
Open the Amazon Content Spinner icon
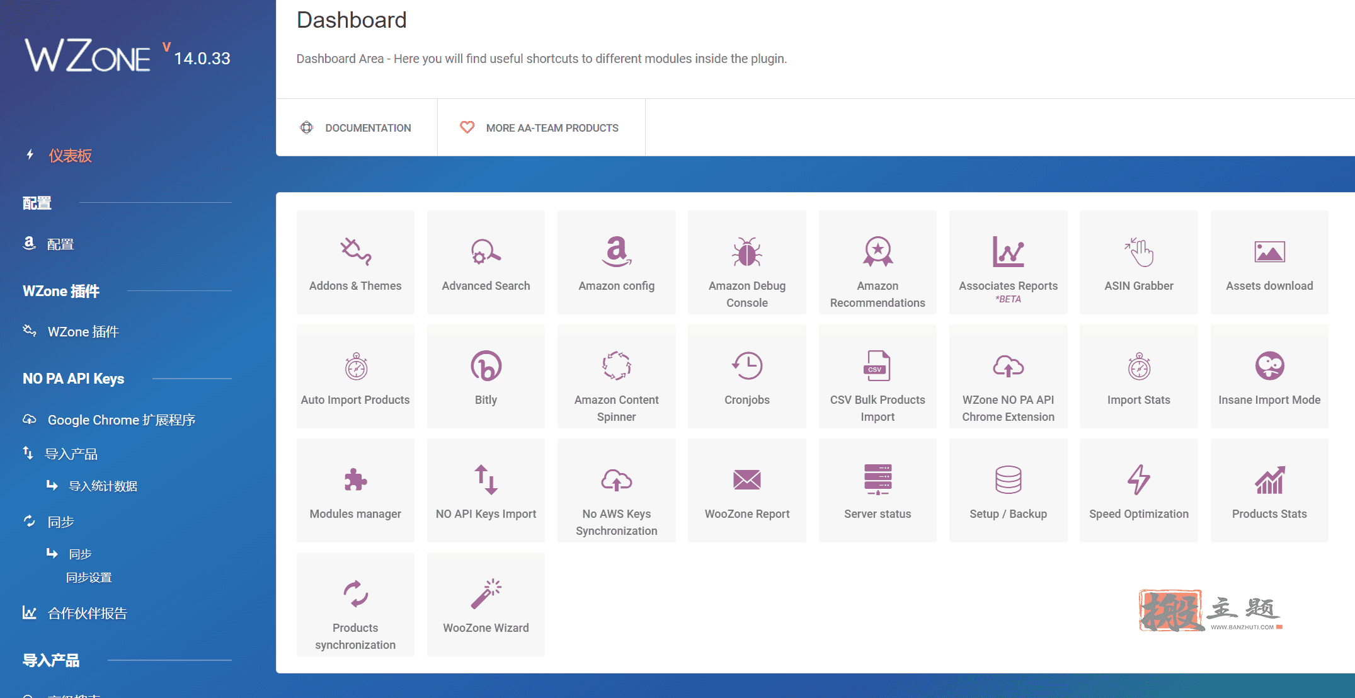[616, 365]
